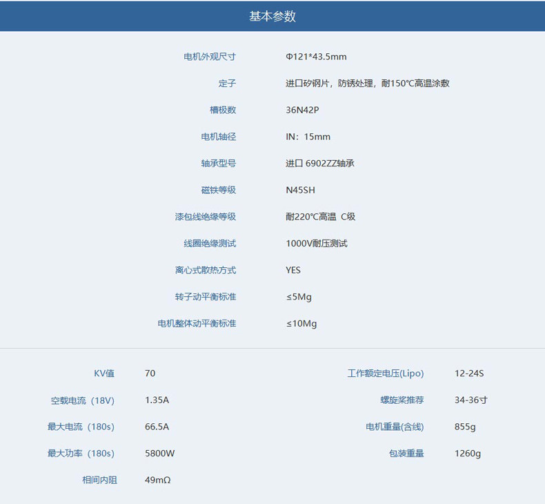The height and width of the screenshot is (504, 545).
Task: Click the YES value for 离心式散热方式
Action: (293, 270)
